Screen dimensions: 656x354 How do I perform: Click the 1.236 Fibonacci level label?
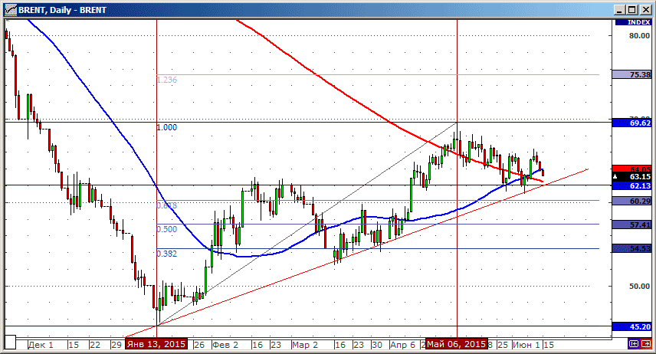pos(166,80)
